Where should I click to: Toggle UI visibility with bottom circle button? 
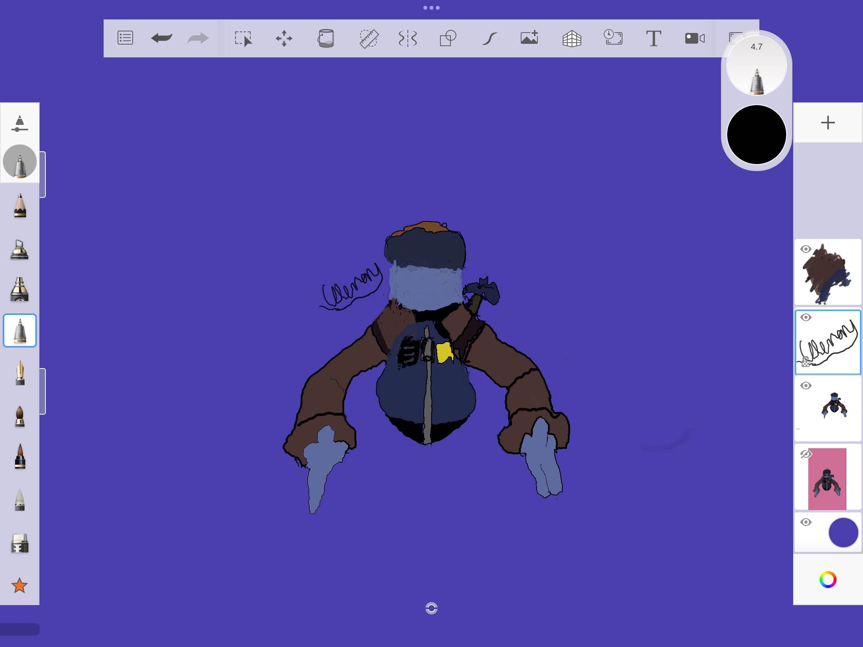tap(431, 608)
